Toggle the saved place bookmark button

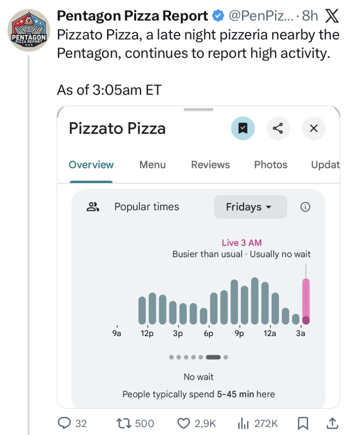(243, 128)
